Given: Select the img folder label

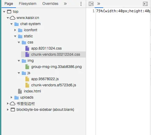Looking at the screenshot, I should (x=31, y=61).
